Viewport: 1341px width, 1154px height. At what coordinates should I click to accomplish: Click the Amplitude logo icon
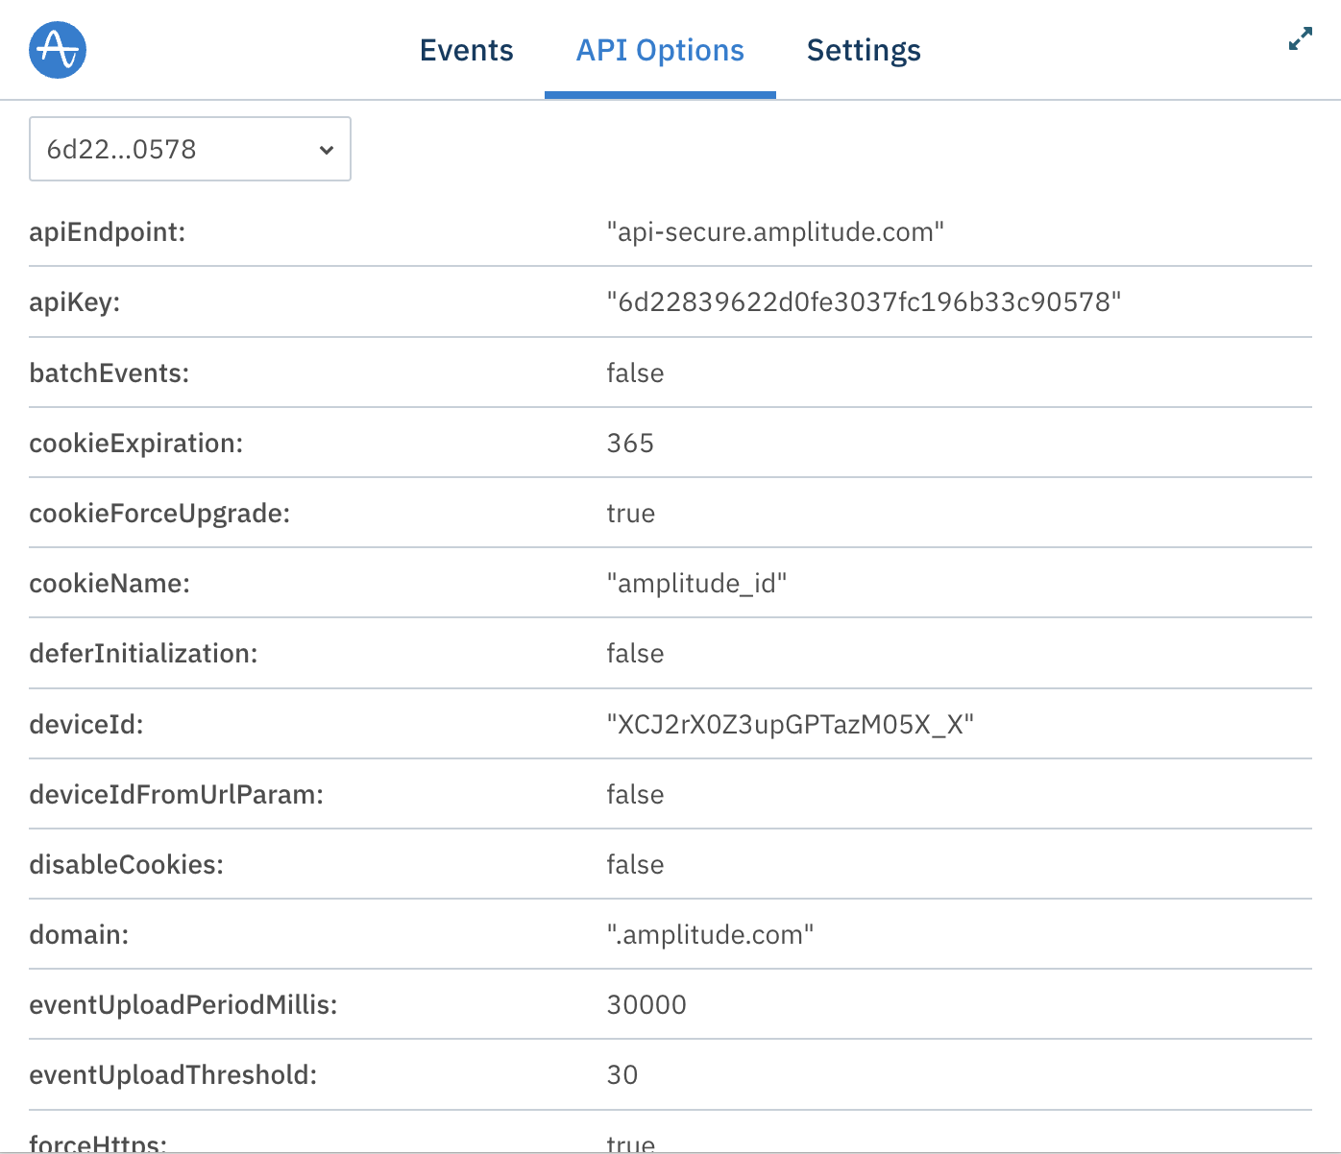[x=57, y=50]
